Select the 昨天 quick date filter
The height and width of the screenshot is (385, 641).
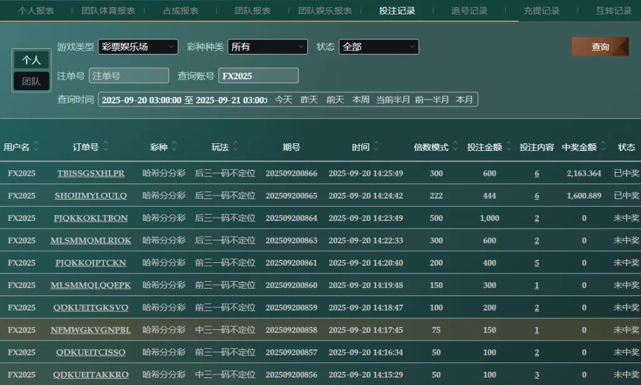click(x=309, y=100)
